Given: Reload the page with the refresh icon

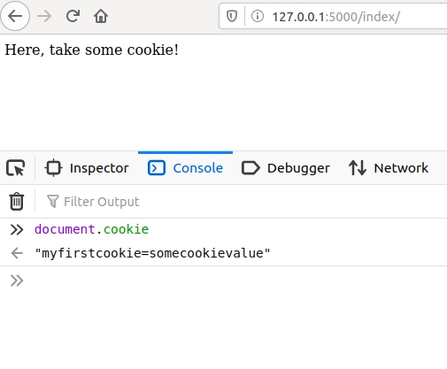Looking at the screenshot, I should coord(73,16).
